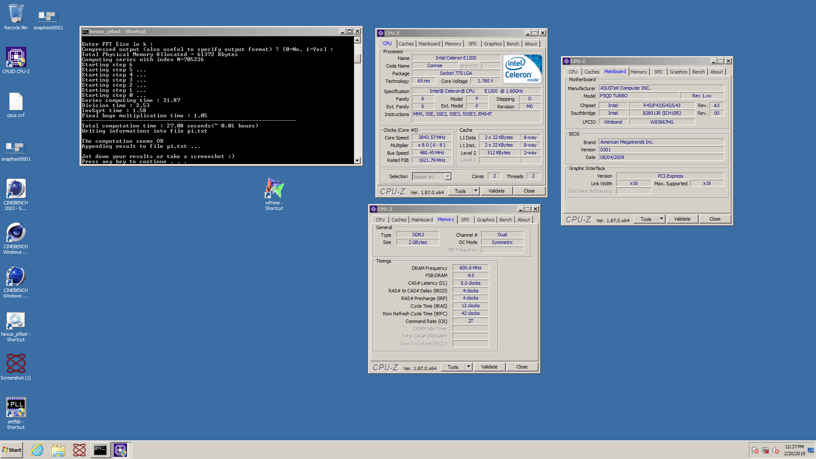
Task: Click the DRAM Frequency value 600.6 MHz
Action: [x=470, y=268]
